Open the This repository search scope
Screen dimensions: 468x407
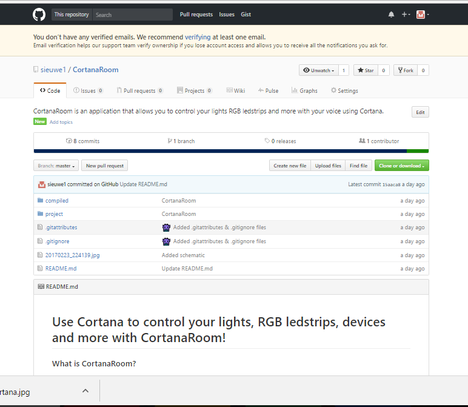(x=72, y=15)
